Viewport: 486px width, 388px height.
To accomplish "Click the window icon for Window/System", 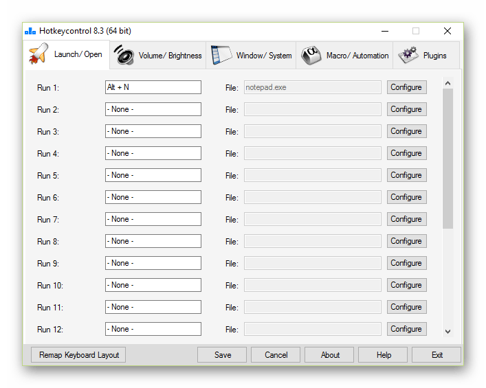I will pyautogui.click(x=221, y=55).
